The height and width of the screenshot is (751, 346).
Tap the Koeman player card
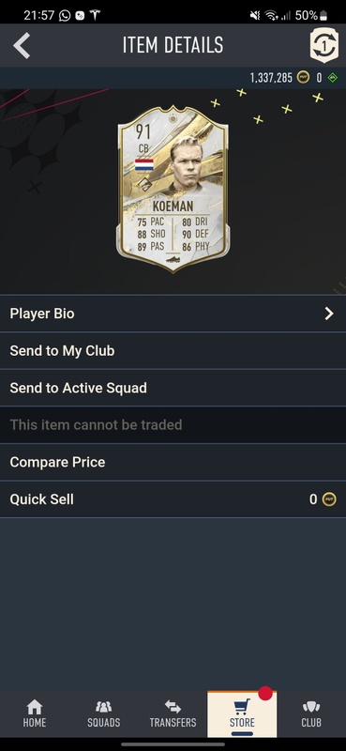click(173, 190)
